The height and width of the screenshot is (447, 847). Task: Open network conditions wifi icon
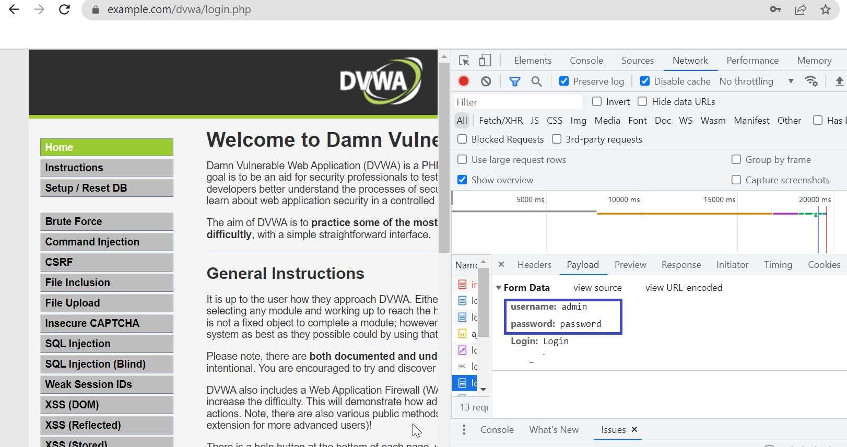[811, 81]
